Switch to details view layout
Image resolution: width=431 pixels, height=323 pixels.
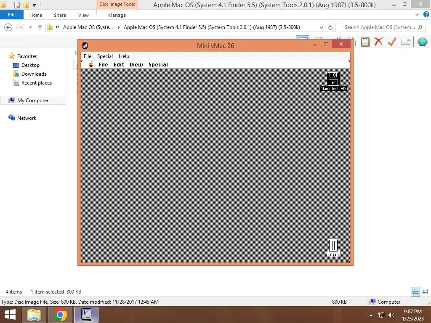[x=415, y=291]
